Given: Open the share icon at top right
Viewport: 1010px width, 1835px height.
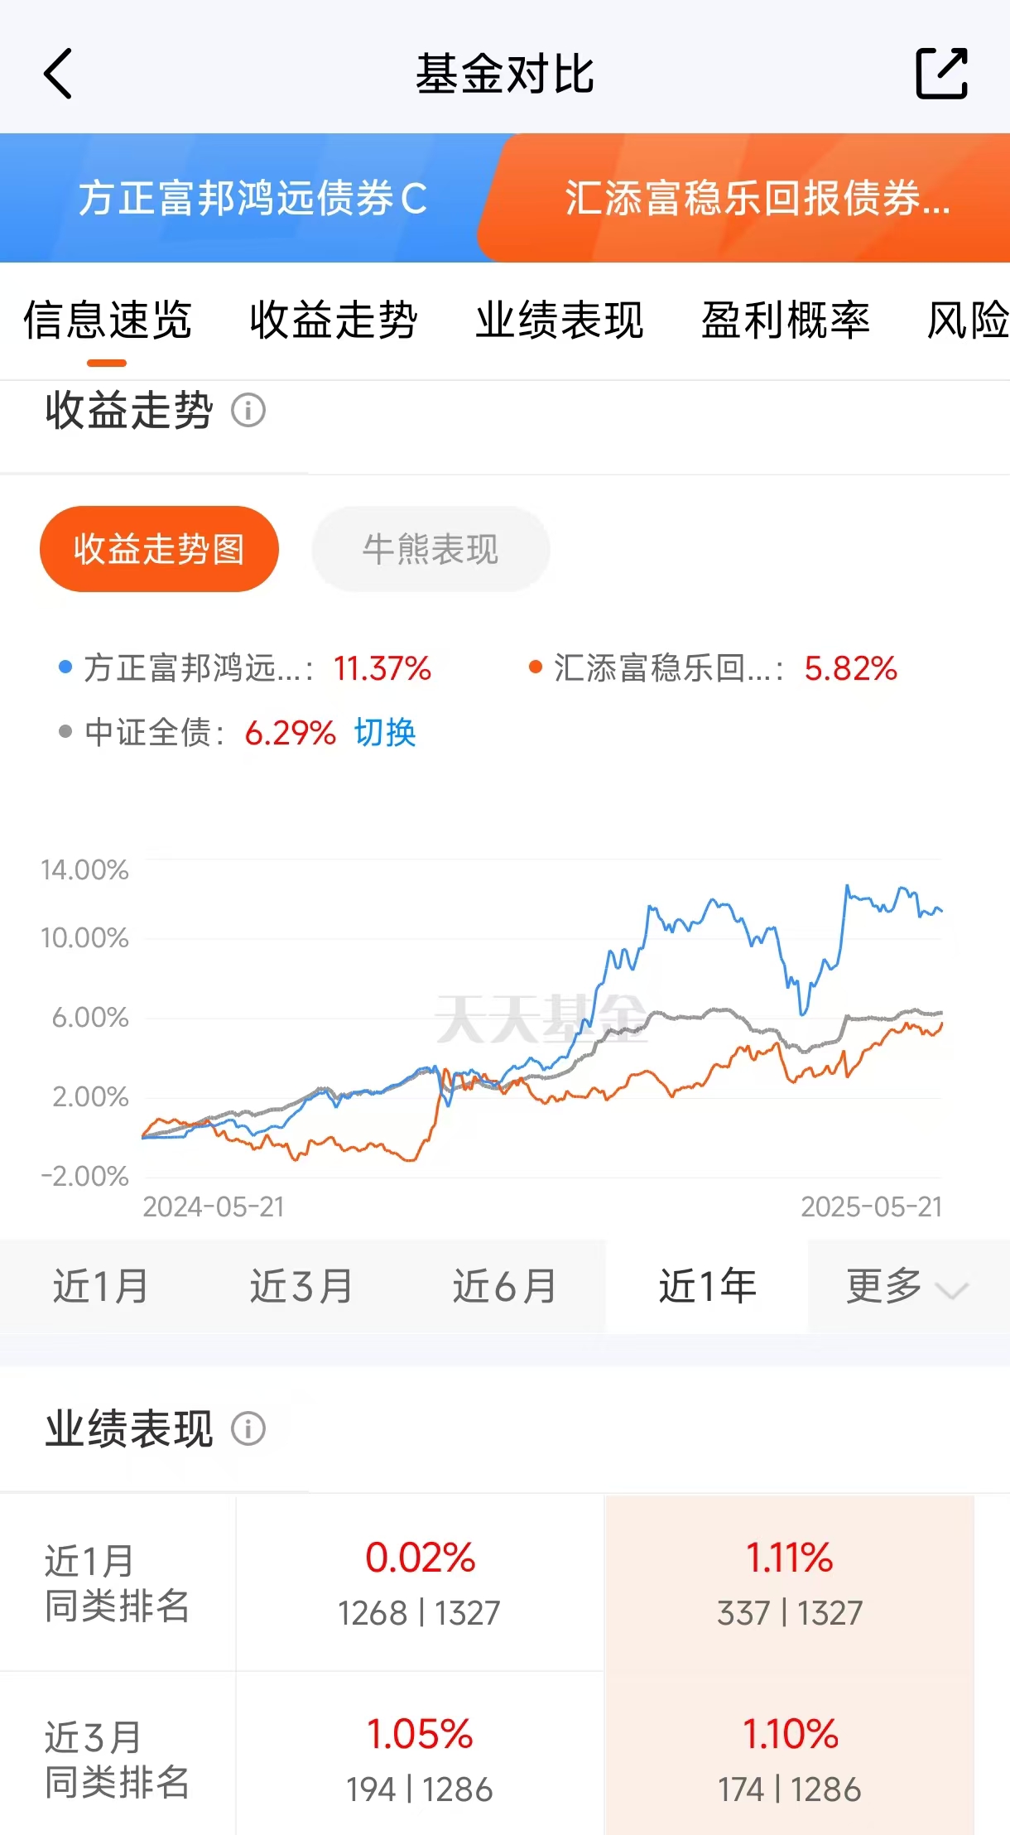Looking at the screenshot, I should coord(941,74).
